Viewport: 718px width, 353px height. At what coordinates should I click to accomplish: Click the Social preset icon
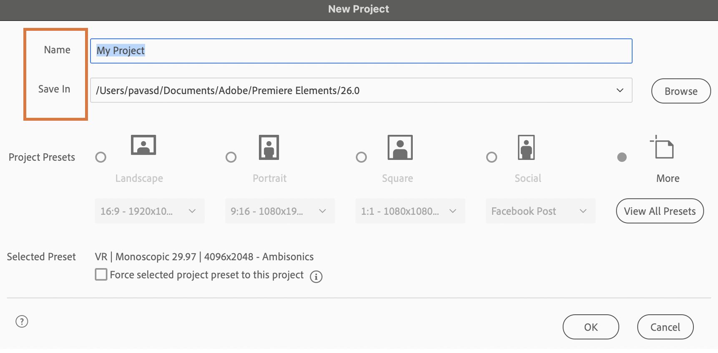point(526,147)
